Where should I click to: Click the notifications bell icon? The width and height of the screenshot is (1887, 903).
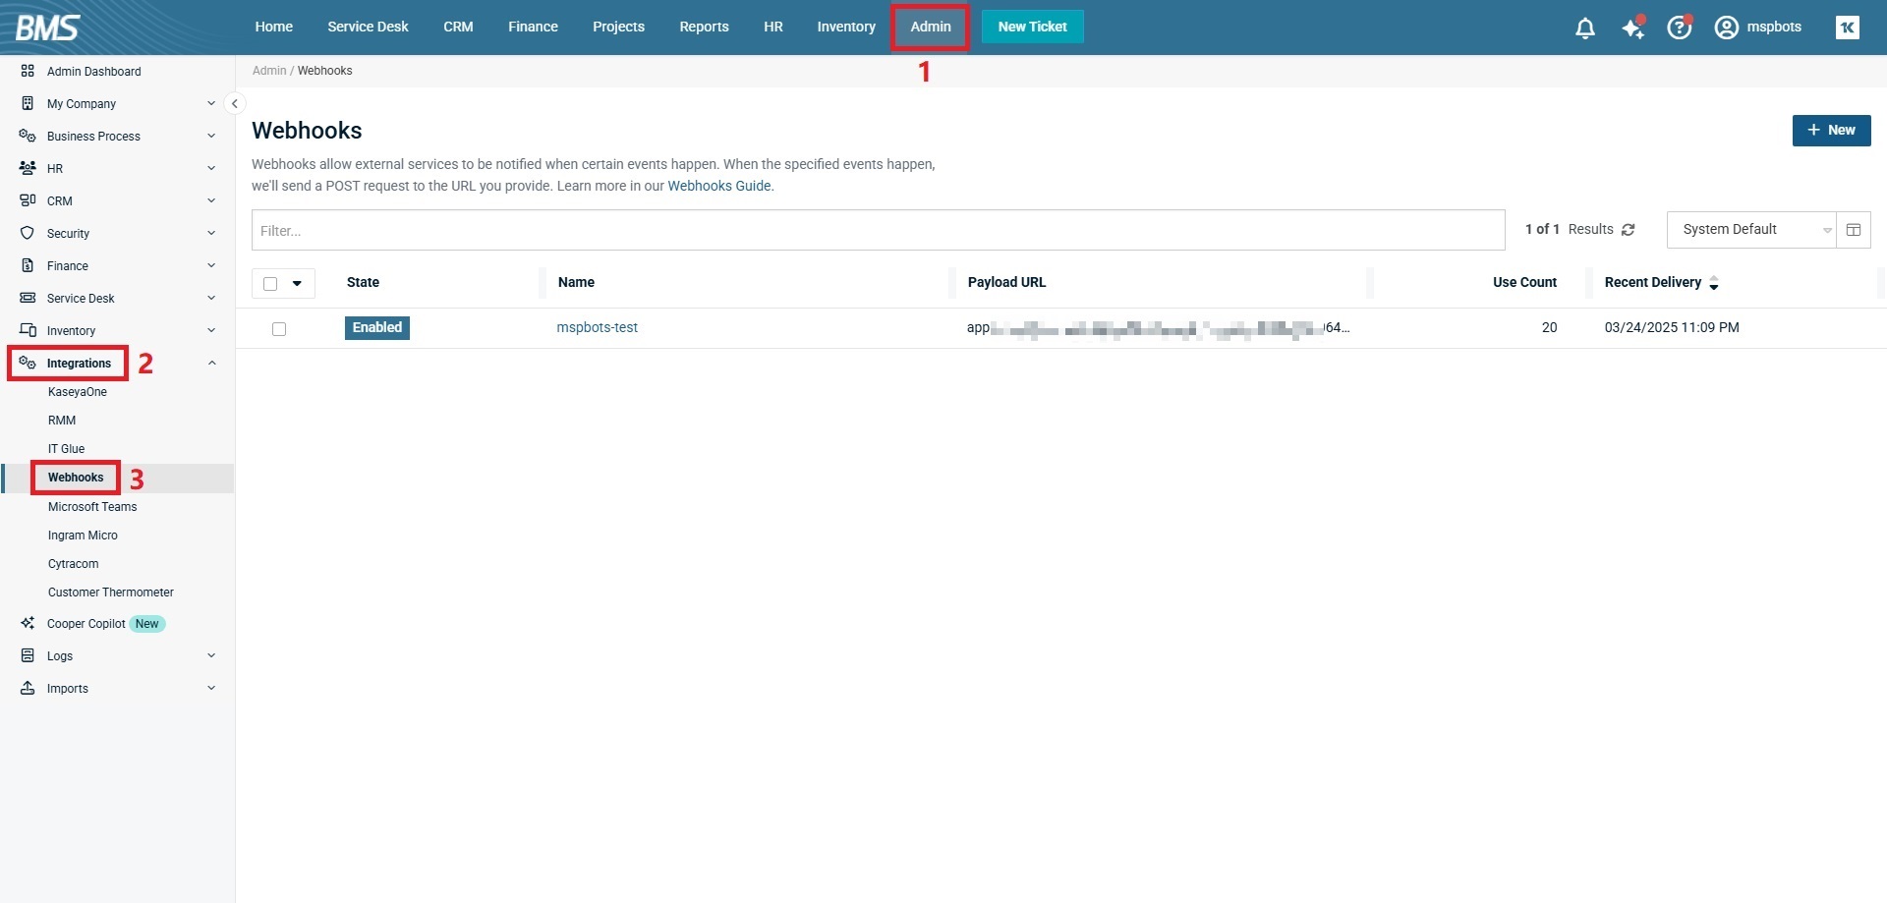[1584, 28]
